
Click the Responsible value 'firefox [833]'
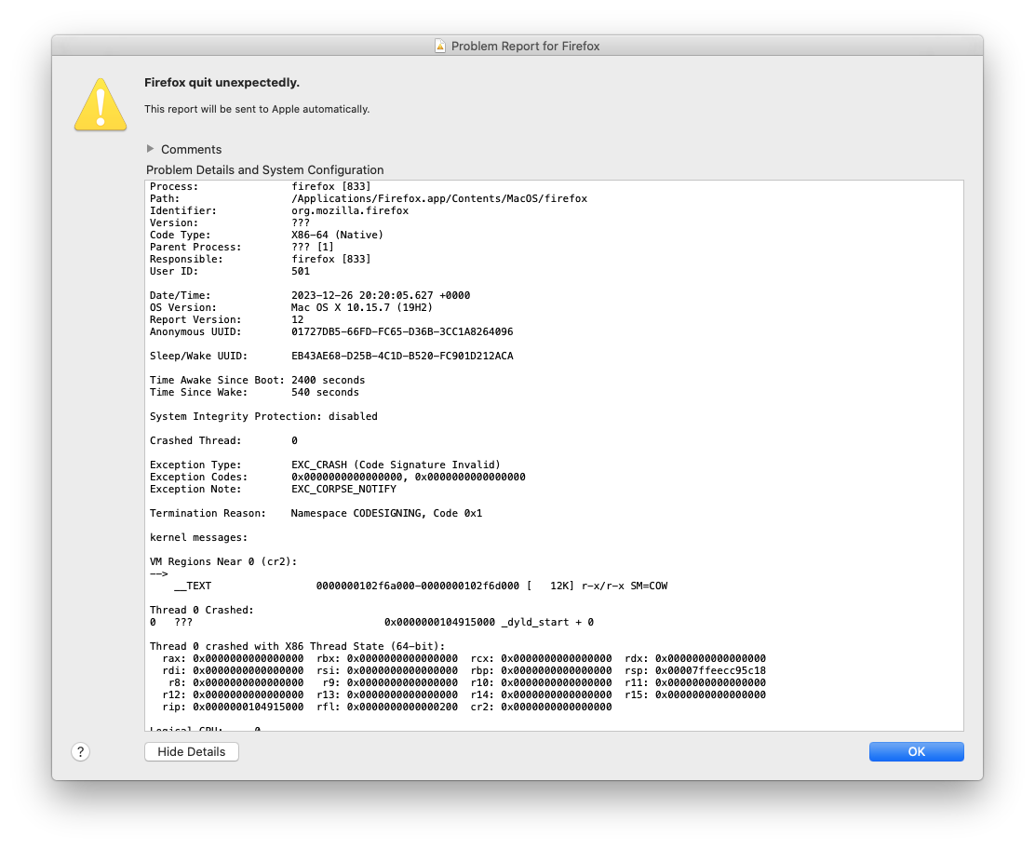[x=330, y=260]
